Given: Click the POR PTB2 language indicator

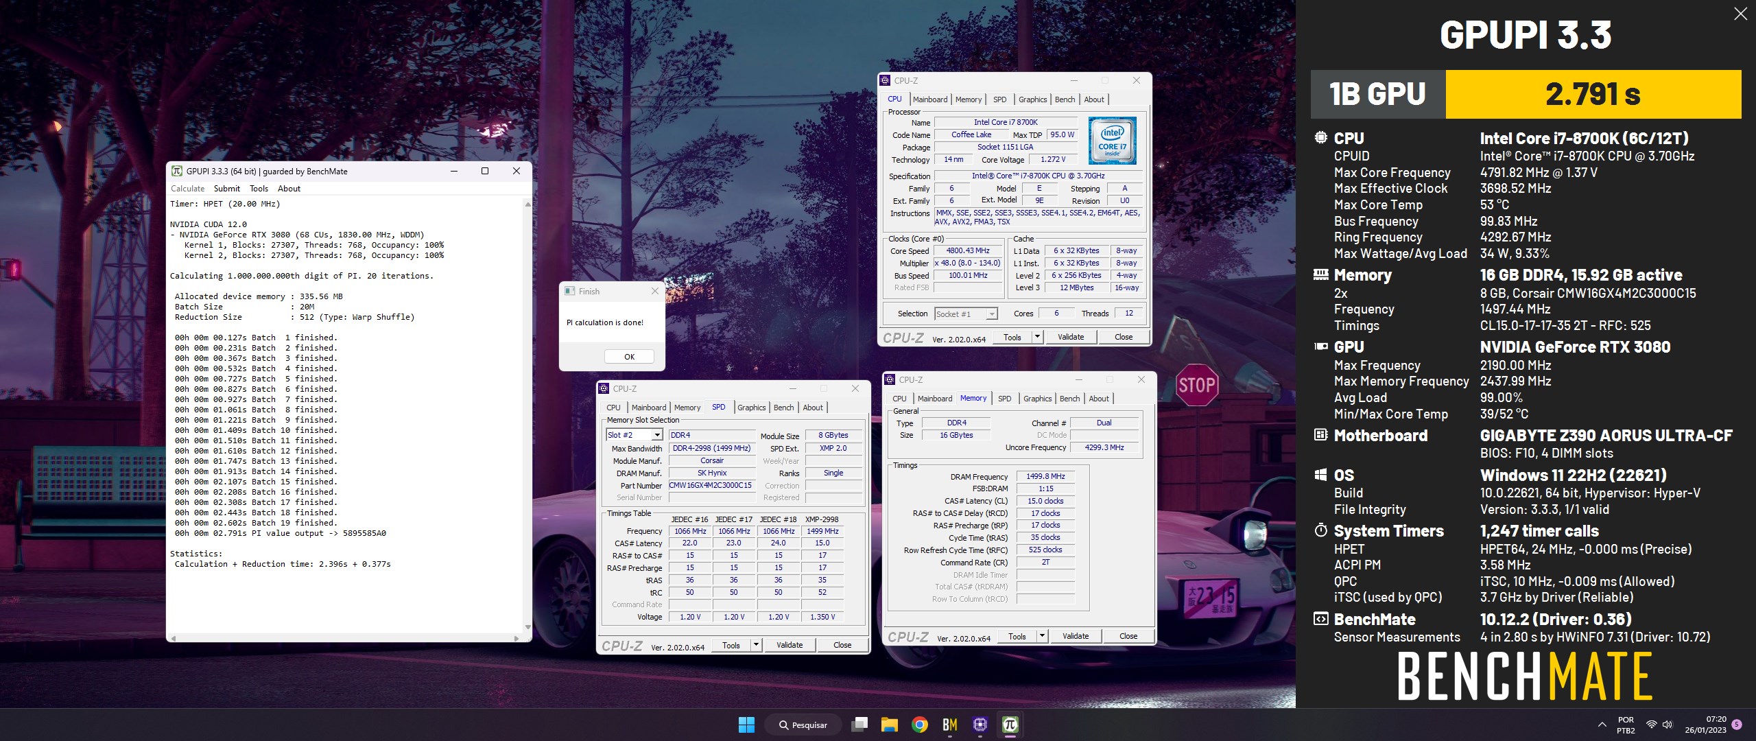Looking at the screenshot, I should [x=1626, y=725].
